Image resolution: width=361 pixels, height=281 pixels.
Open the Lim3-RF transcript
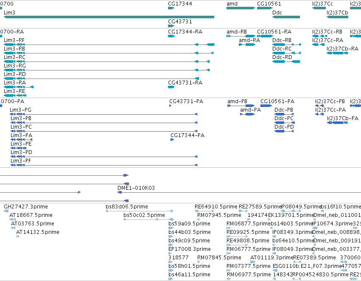(x=109, y=45)
